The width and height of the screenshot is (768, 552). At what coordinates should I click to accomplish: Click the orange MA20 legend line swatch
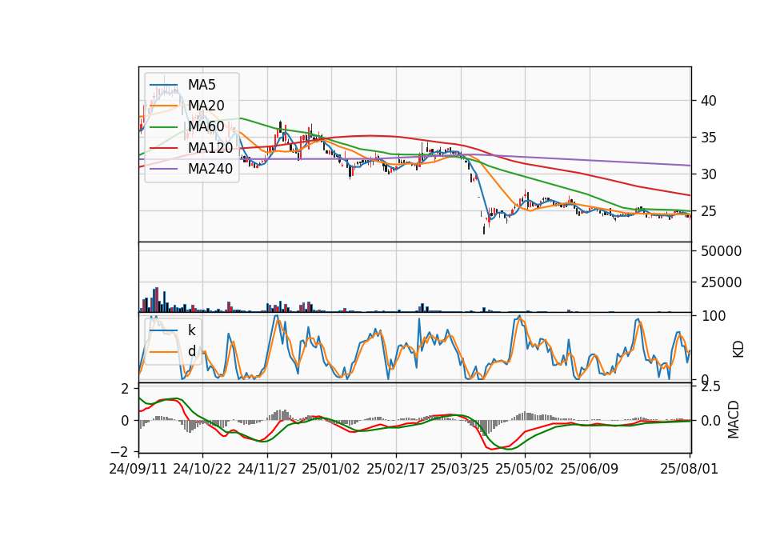click(x=163, y=106)
